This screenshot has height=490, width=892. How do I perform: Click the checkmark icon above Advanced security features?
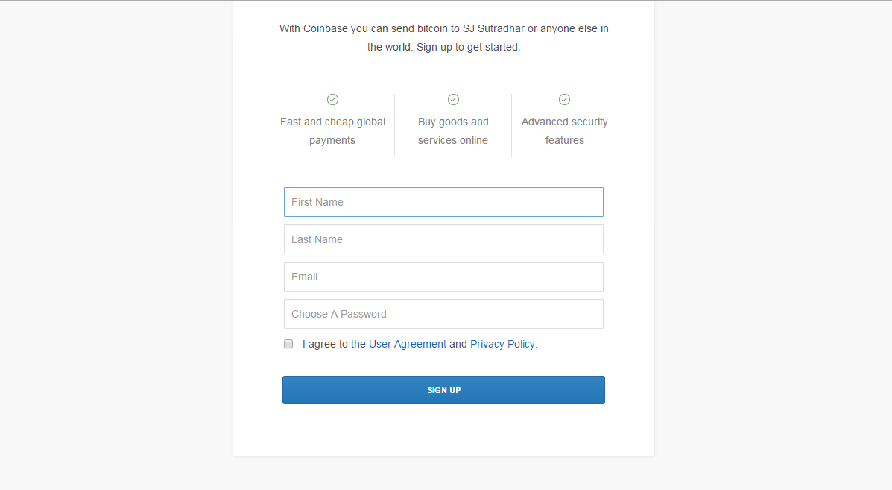[x=564, y=100]
